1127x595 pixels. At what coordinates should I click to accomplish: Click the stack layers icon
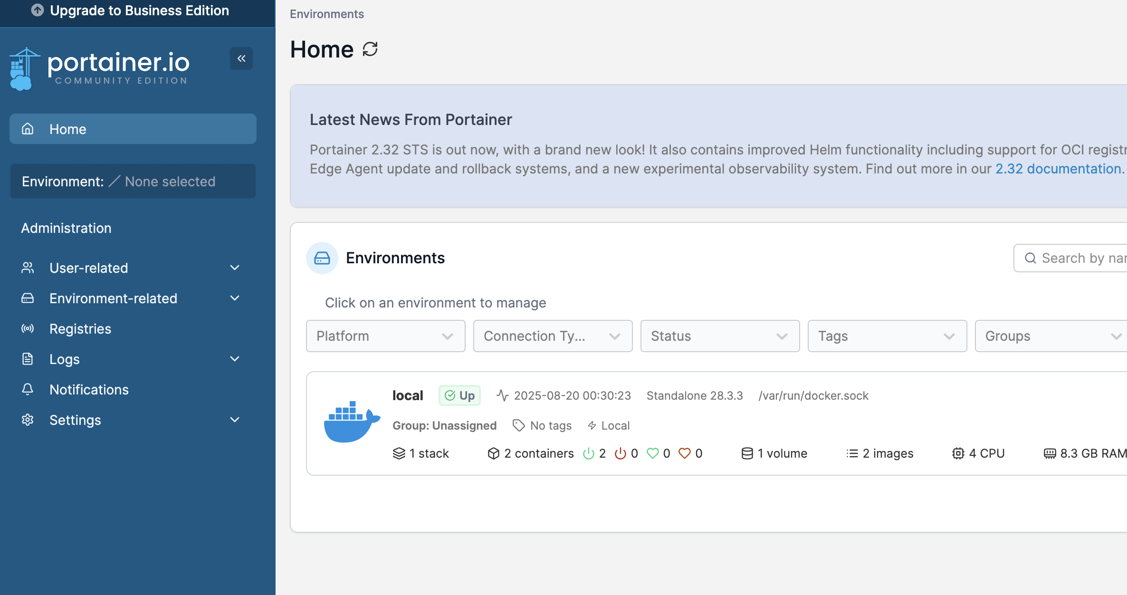[x=399, y=453]
